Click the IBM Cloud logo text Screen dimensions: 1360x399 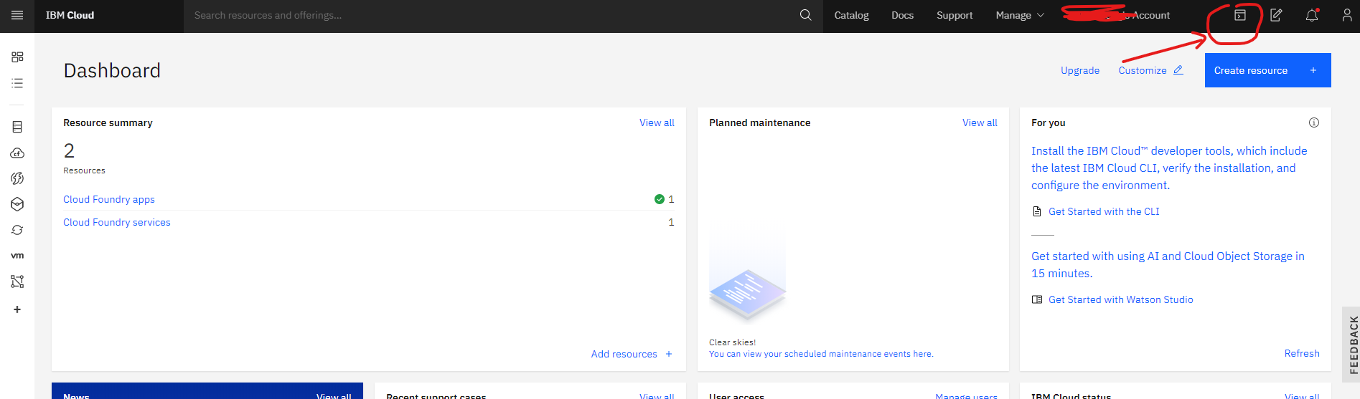[70, 15]
